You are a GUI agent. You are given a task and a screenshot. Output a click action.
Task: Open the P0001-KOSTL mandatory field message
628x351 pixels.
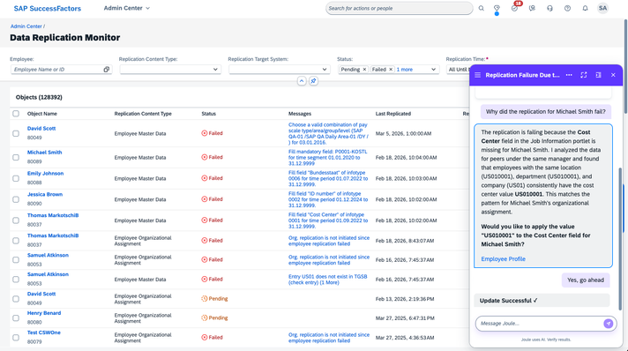click(x=327, y=158)
